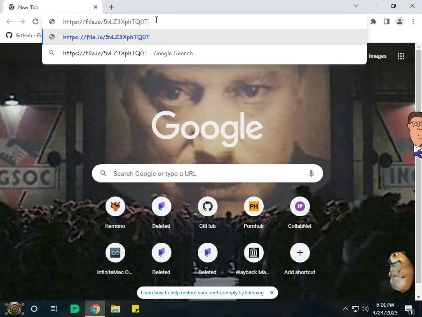Dismiss the coral reefs promo
The width and height of the screenshot is (422, 317).
[272, 293]
